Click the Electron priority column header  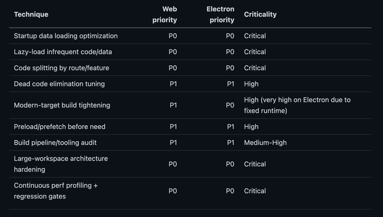click(220, 14)
